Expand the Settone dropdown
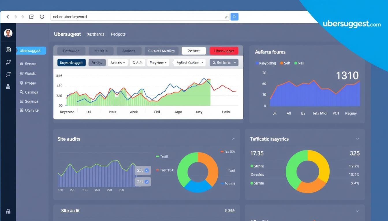The width and height of the screenshot is (388, 221). pyautogui.click(x=224, y=63)
